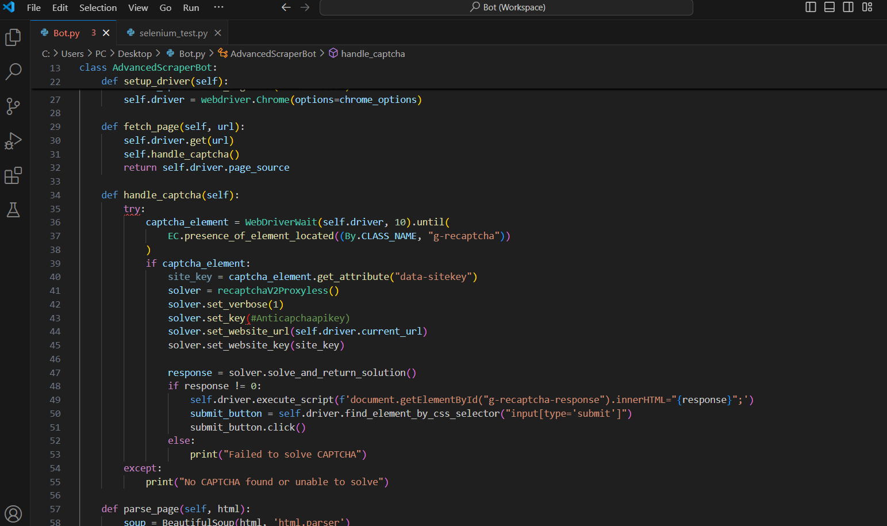Open the Accounts menu icon
Viewport: 887px width, 526px height.
coord(13,513)
